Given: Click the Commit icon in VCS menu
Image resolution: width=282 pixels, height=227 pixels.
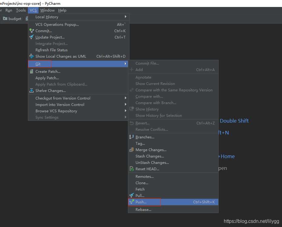Looking at the screenshot, I should (32, 31).
